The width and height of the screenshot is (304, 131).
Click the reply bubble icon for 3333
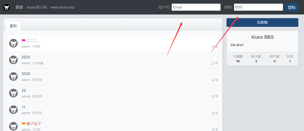pos(213,80)
